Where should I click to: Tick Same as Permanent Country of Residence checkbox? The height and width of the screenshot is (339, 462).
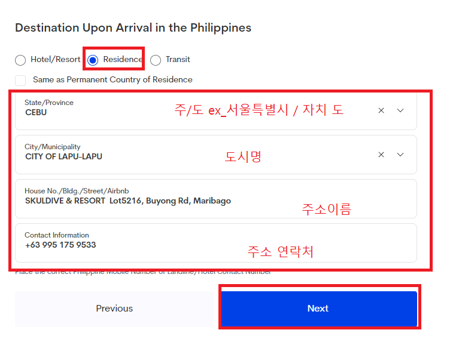tap(20, 80)
